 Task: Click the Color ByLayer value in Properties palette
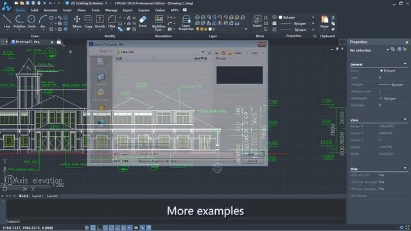coord(388,71)
